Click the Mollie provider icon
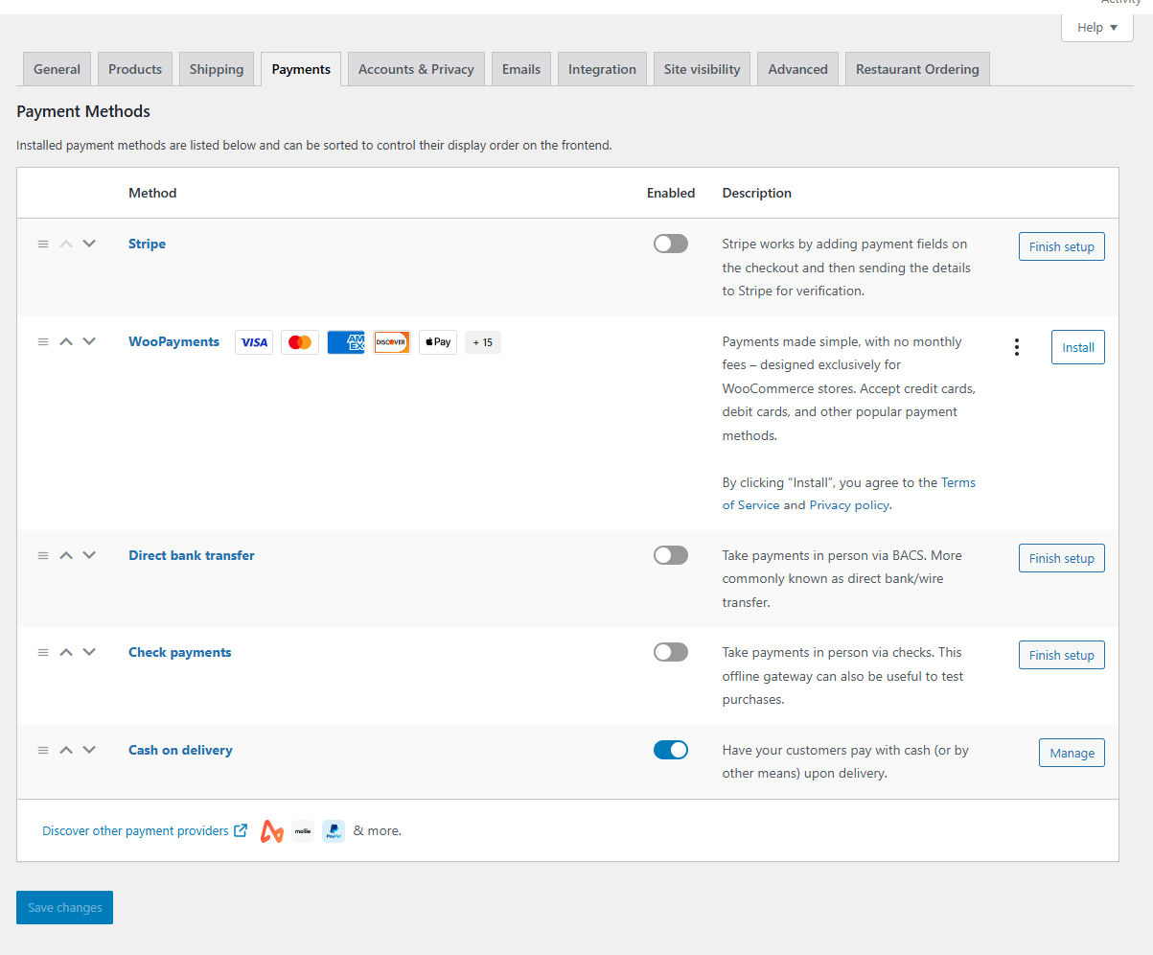 (x=303, y=831)
